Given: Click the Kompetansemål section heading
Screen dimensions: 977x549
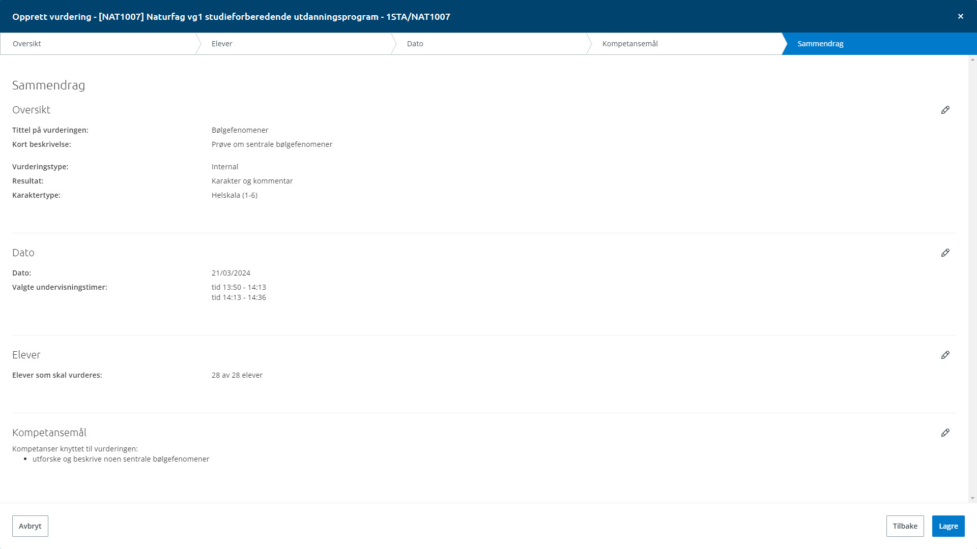Looking at the screenshot, I should (49, 433).
